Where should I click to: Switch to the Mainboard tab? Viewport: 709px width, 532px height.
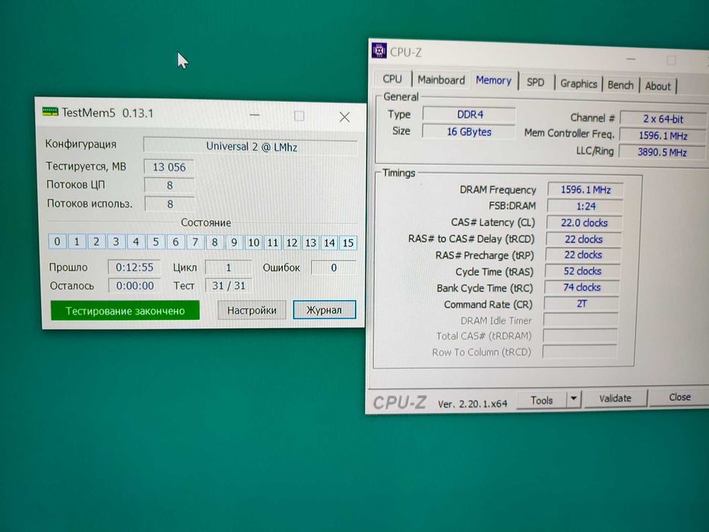pos(441,80)
